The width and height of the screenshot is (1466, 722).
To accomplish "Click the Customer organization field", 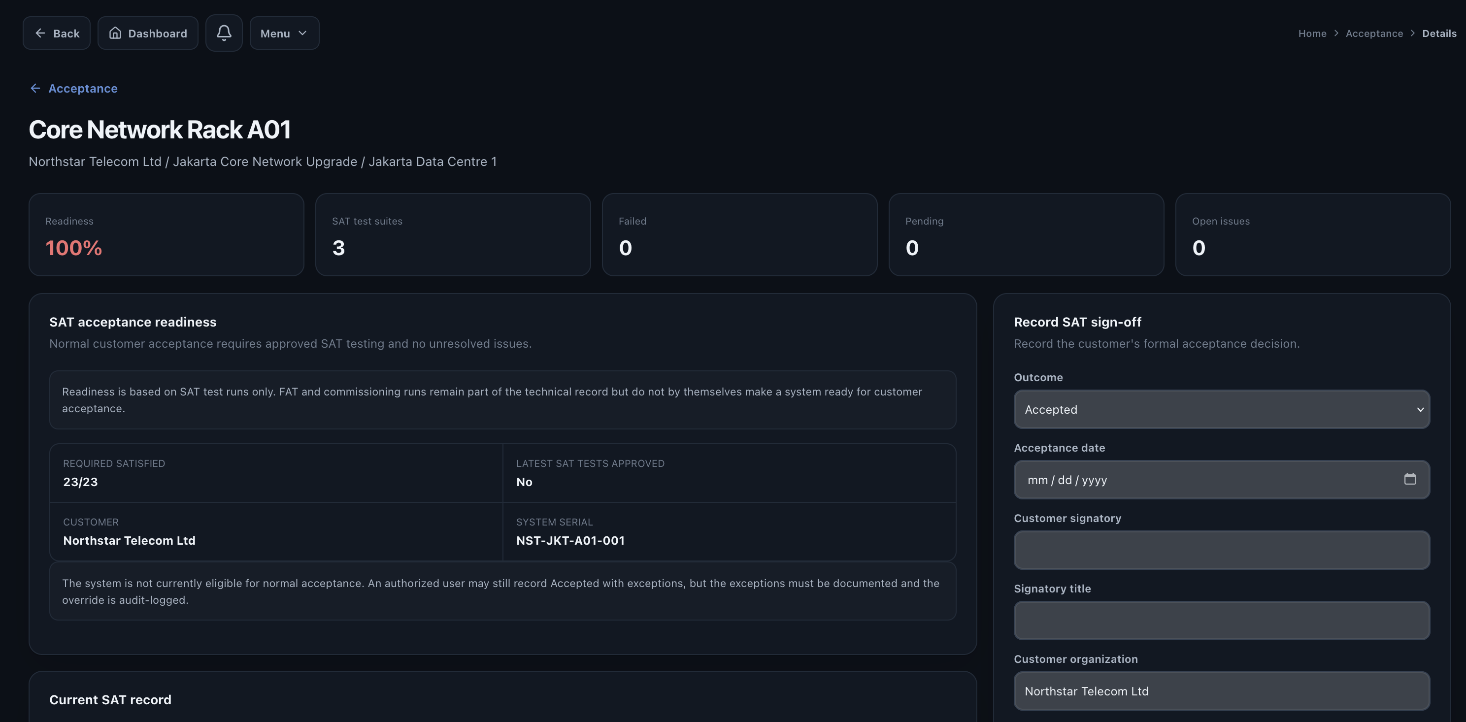I will pyautogui.click(x=1221, y=690).
